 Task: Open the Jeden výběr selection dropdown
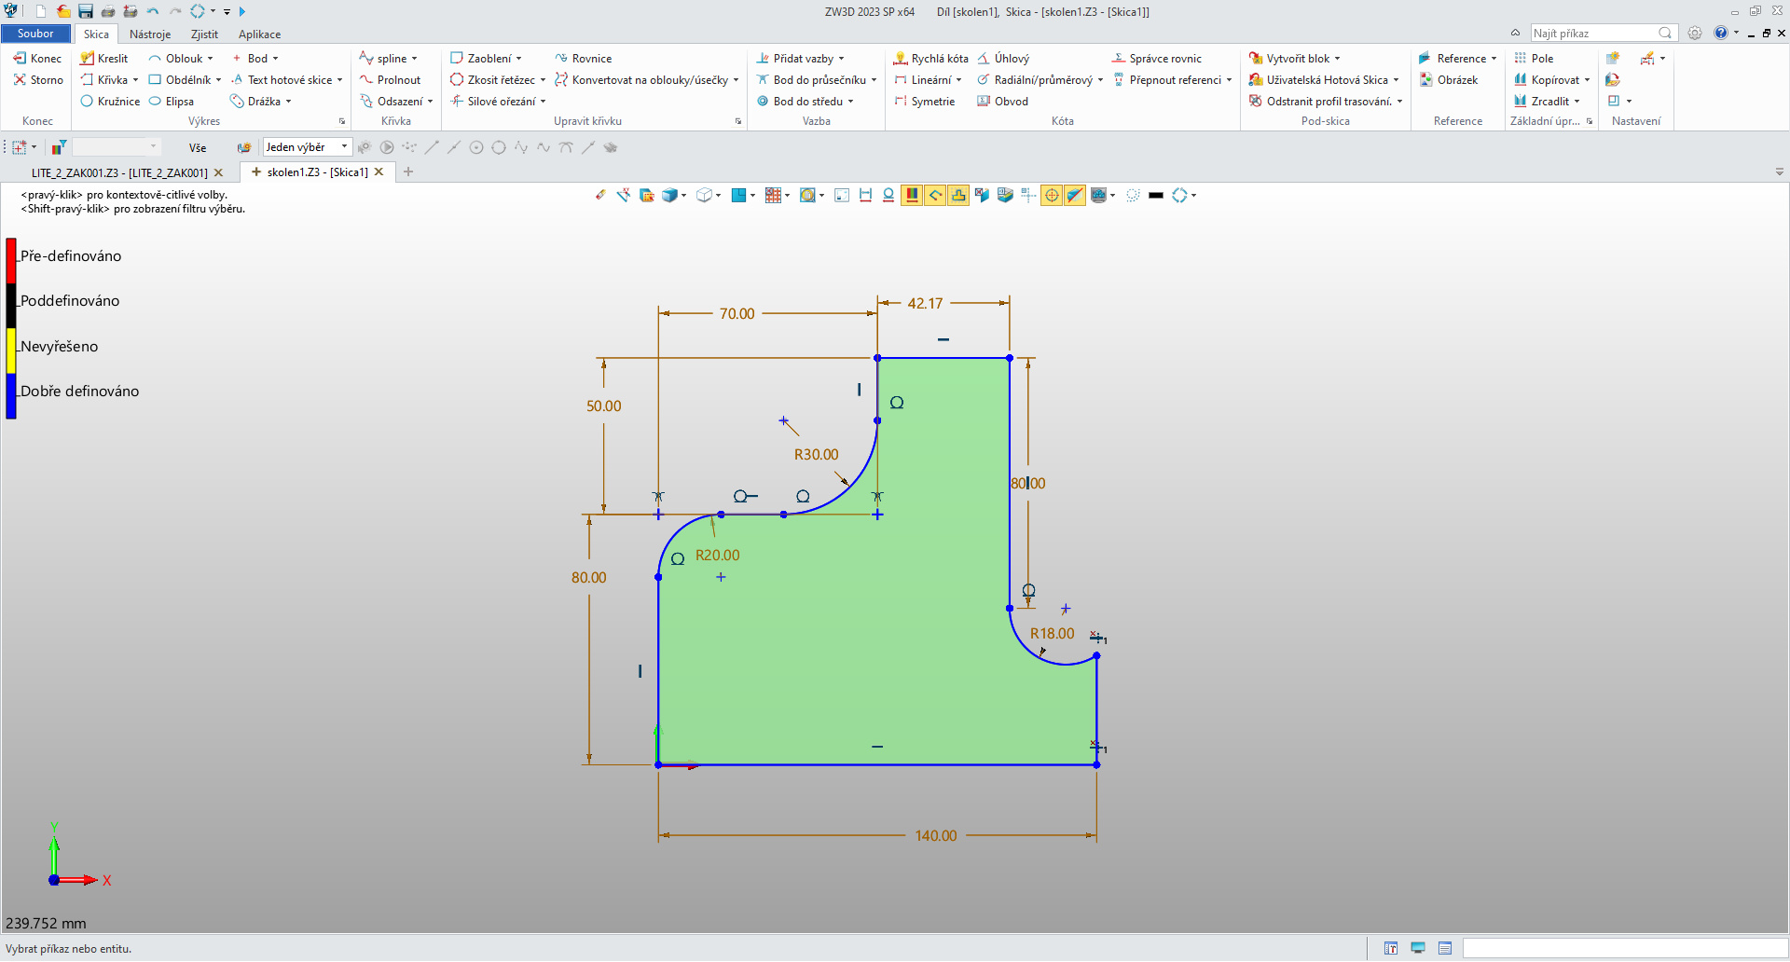(x=307, y=147)
